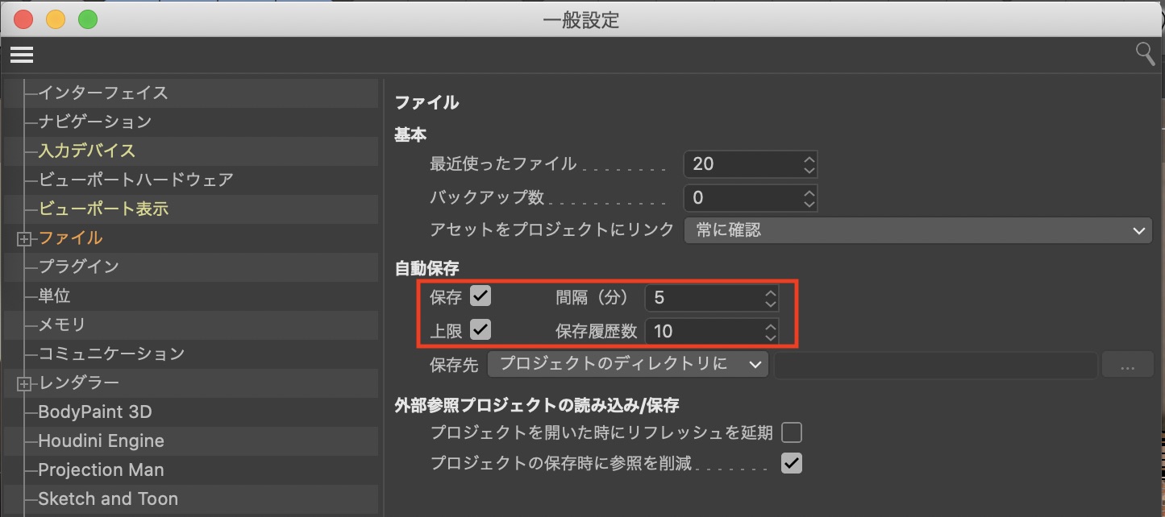Click the 最近使ったファイル stepper arrows
Image resolution: width=1165 pixels, height=517 pixels.
[x=809, y=164]
